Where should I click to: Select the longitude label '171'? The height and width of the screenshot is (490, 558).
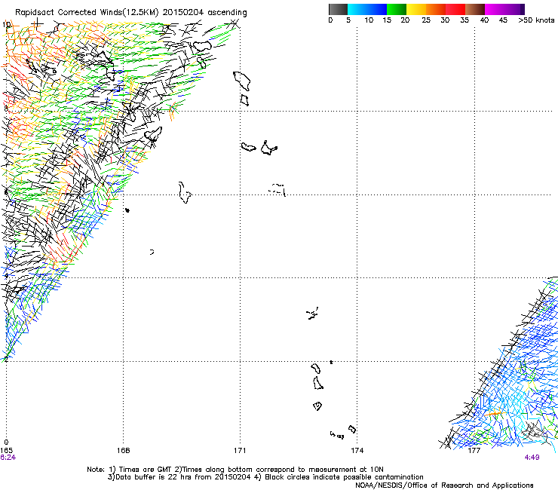(240, 451)
